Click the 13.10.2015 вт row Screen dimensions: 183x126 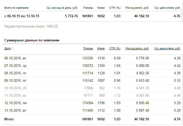[x=93, y=110]
